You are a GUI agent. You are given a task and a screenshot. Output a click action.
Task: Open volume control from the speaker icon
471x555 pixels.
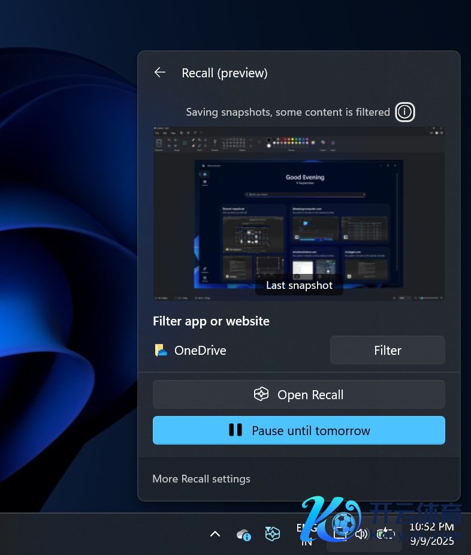click(361, 534)
